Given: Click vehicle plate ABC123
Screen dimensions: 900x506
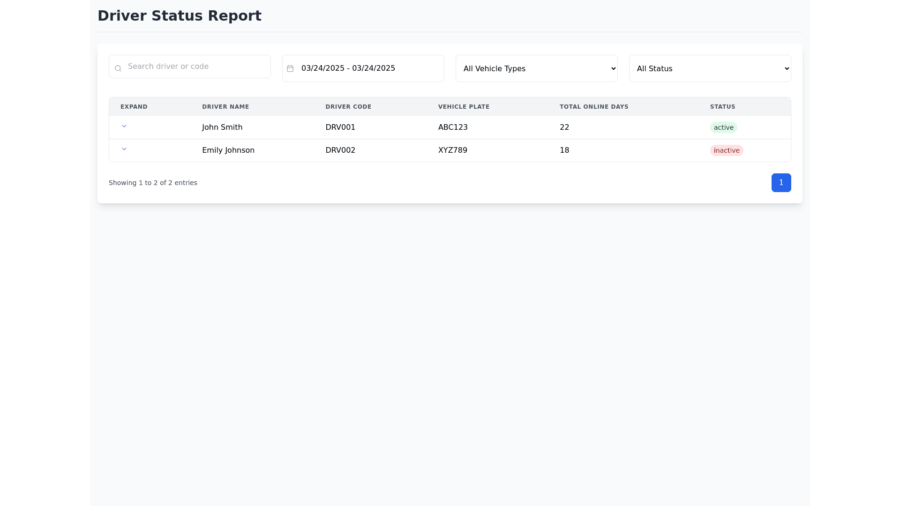Looking at the screenshot, I should pyautogui.click(x=453, y=127).
